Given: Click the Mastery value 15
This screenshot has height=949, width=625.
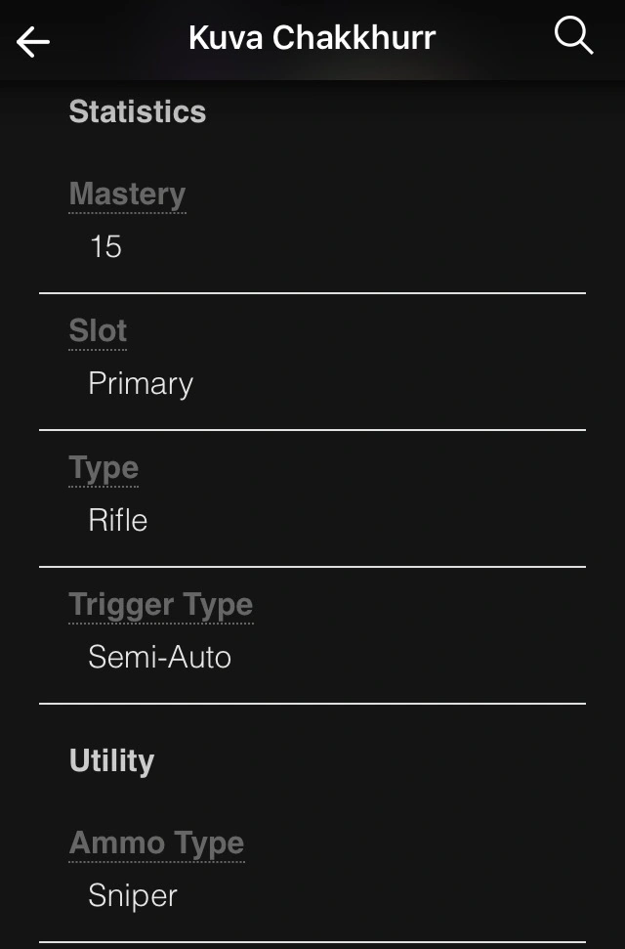Looking at the screenshot, I should (105, 246).
